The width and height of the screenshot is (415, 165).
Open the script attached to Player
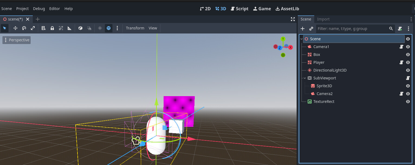[x=401, y=62]
